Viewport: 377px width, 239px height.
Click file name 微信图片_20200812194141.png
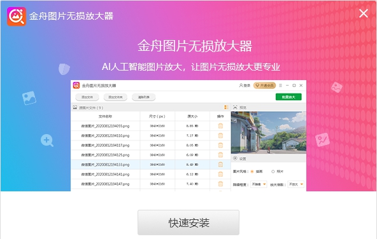105,174
